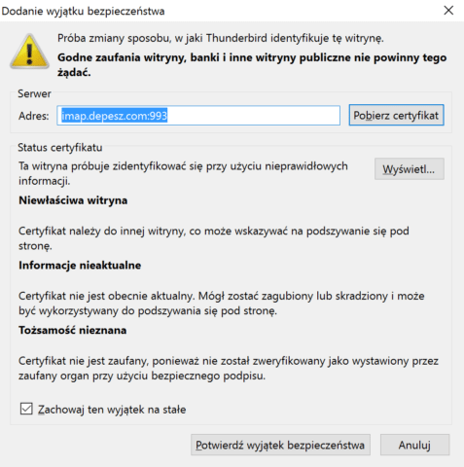Click the Certyfikat nie jest zaufany paragraph
The image size is (464, 467).
click(x=229, y=368)
